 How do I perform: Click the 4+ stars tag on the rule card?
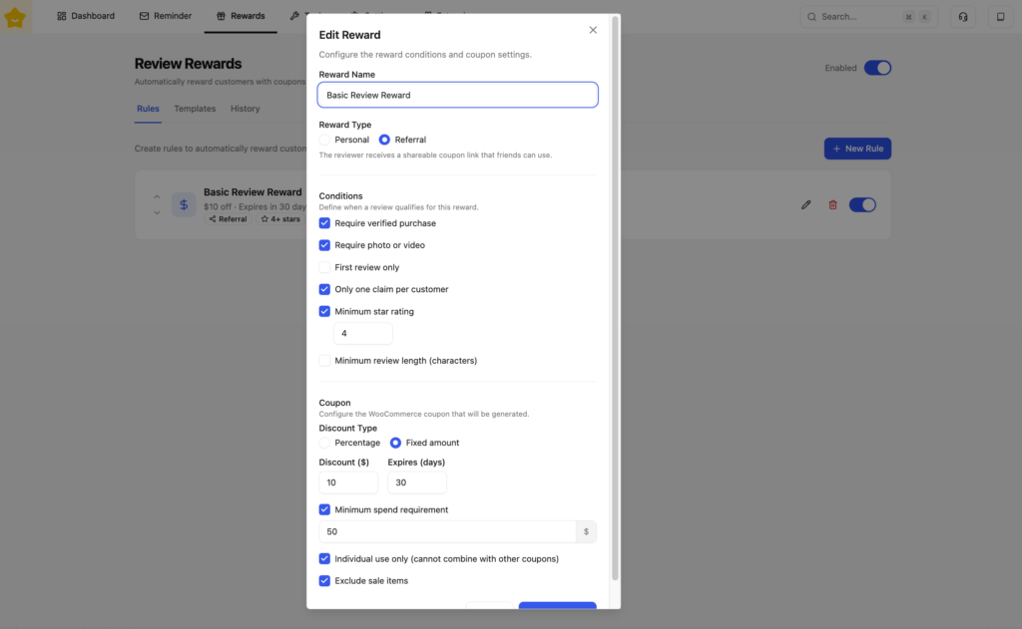pyautogui.click(x=280, y=219)
